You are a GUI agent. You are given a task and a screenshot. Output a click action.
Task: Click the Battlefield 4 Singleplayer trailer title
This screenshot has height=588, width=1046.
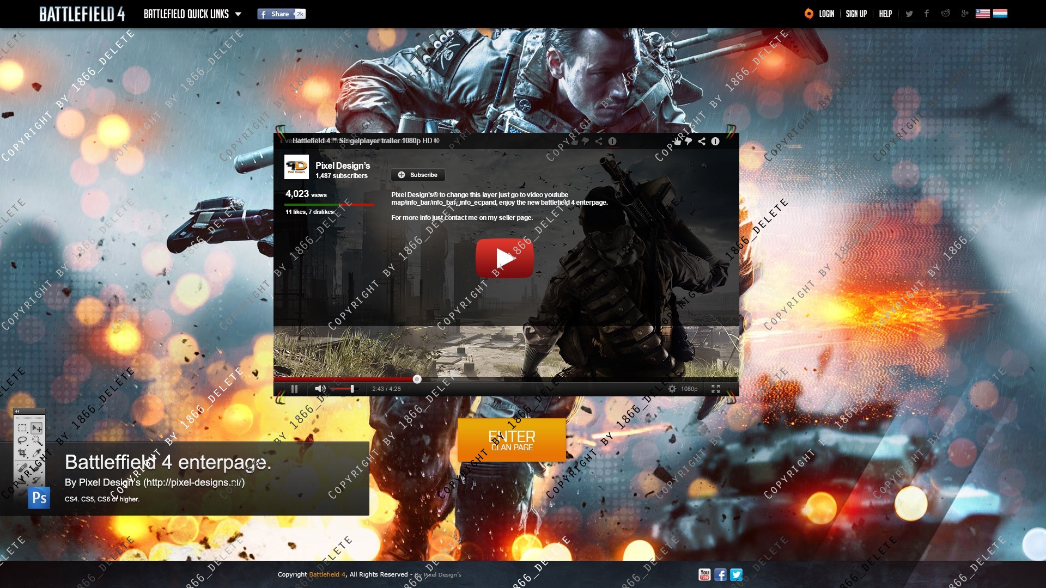coord(366,140)
